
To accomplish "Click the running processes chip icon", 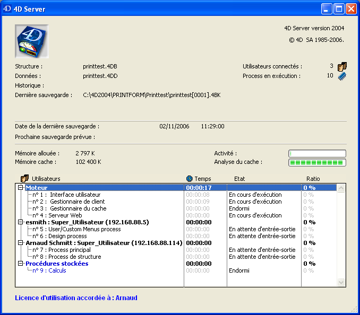I will tap(342, 76).
